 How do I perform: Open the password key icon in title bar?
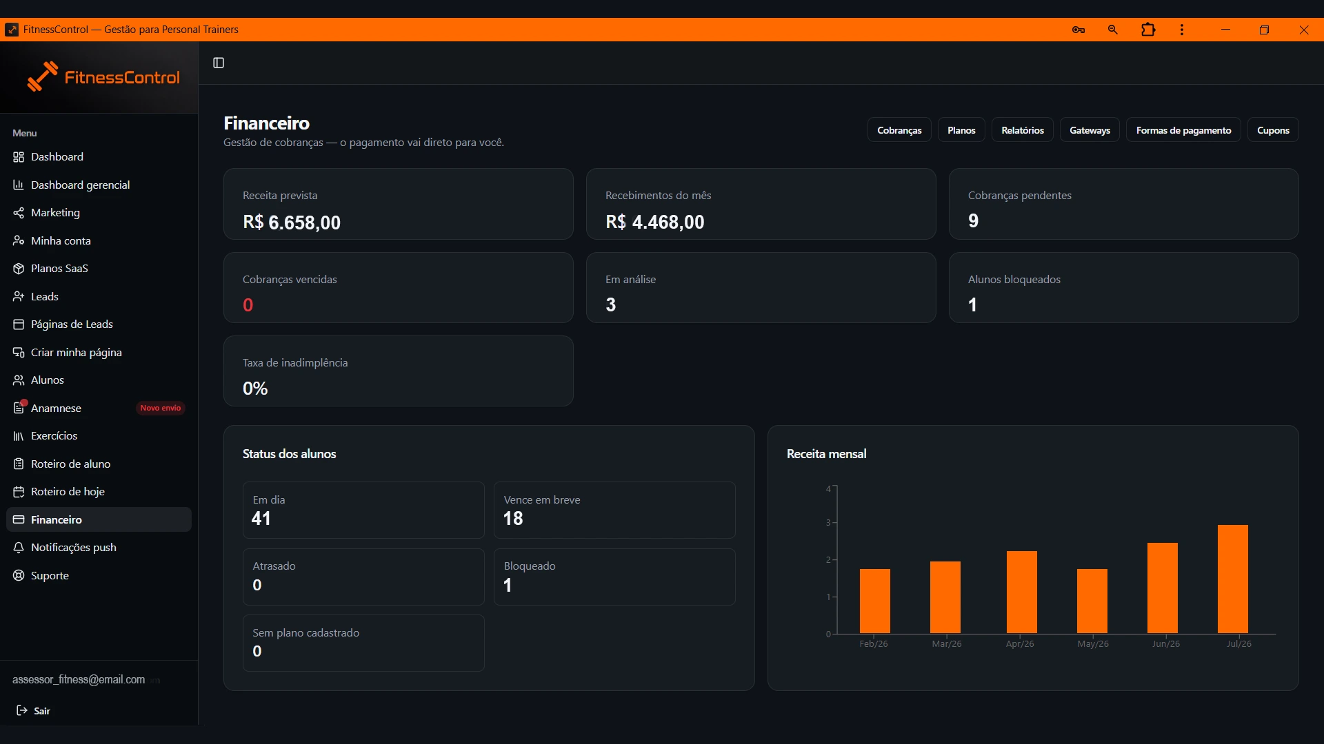coord(1079,30)
